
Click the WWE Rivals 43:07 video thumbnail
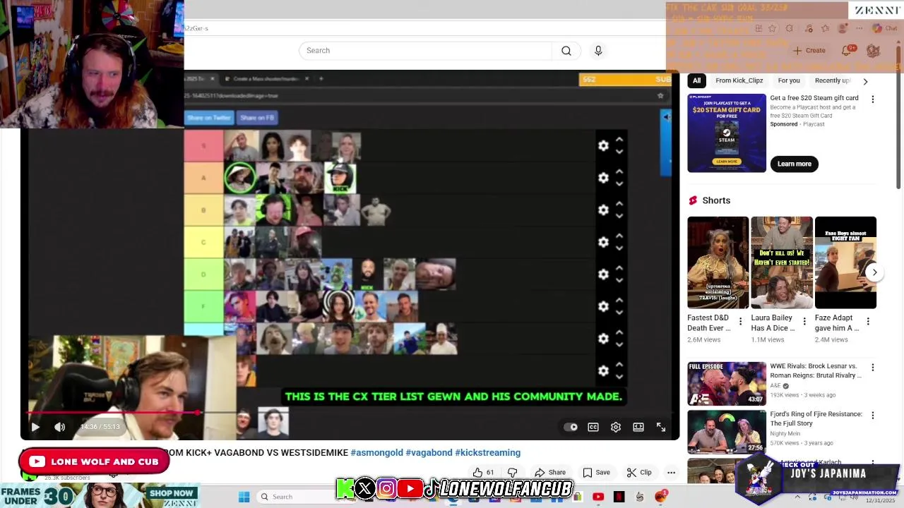(x=727, y=384)
